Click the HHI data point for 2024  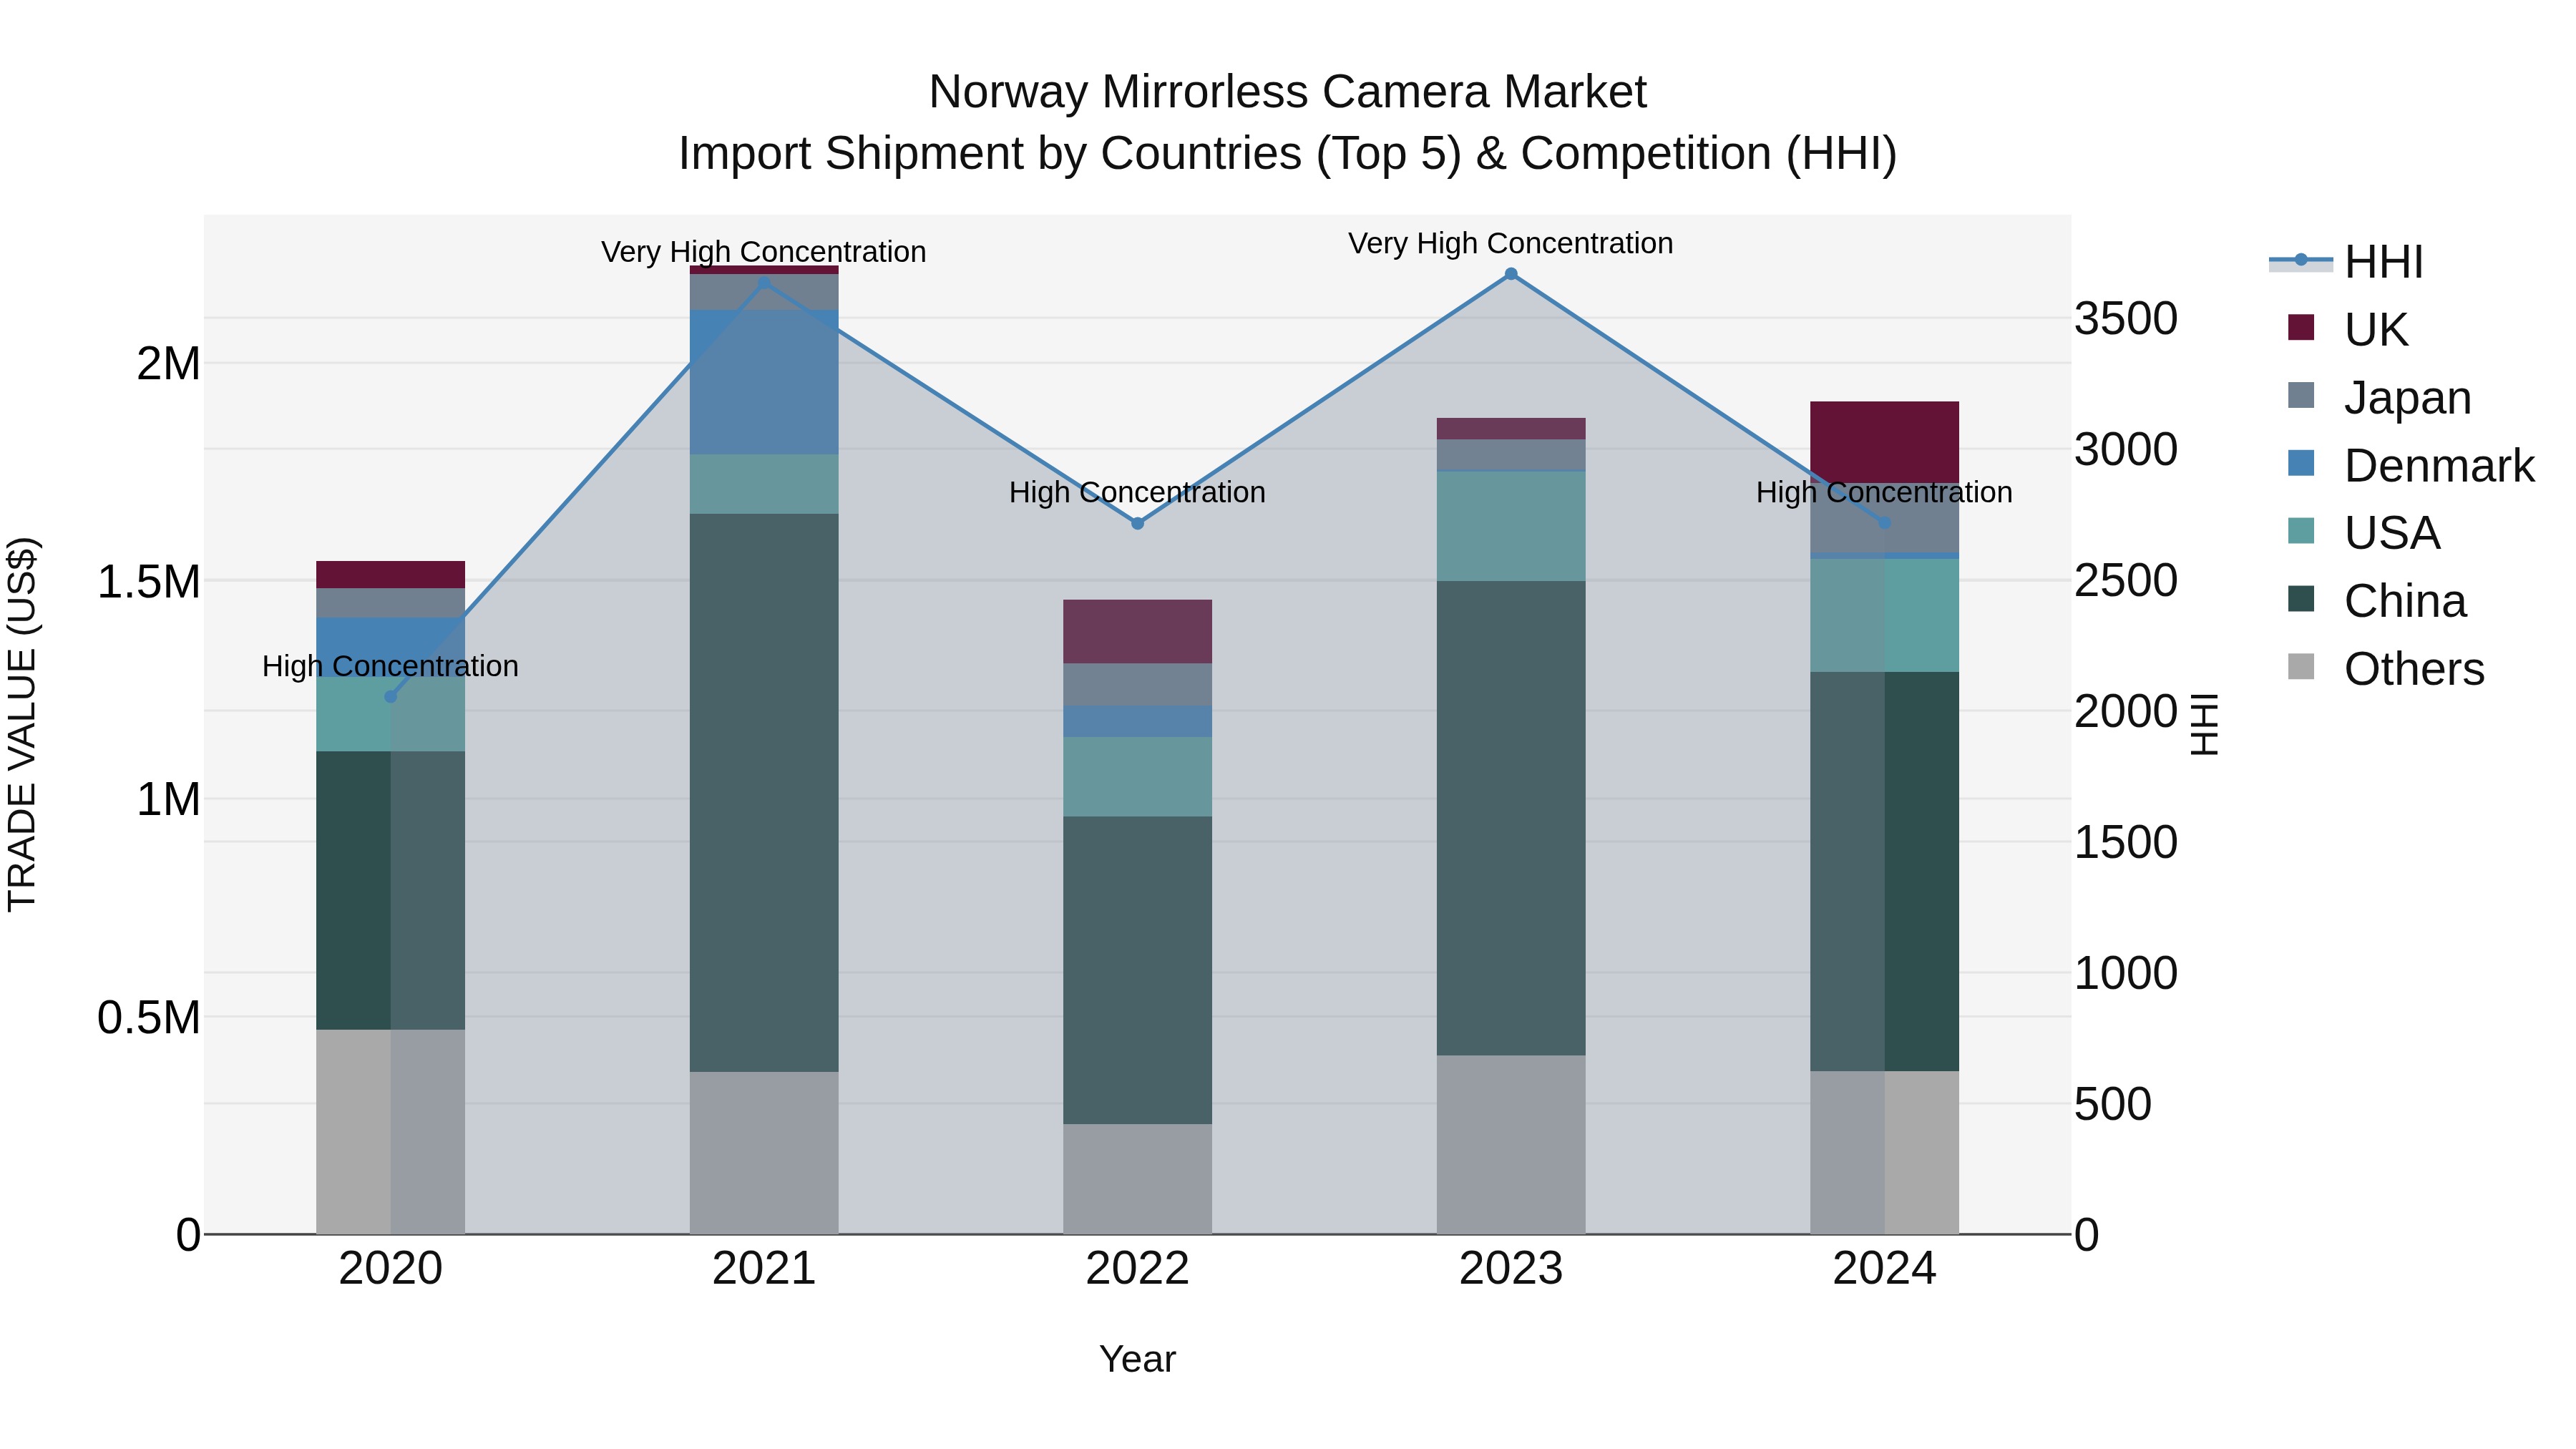[1884, 522]
